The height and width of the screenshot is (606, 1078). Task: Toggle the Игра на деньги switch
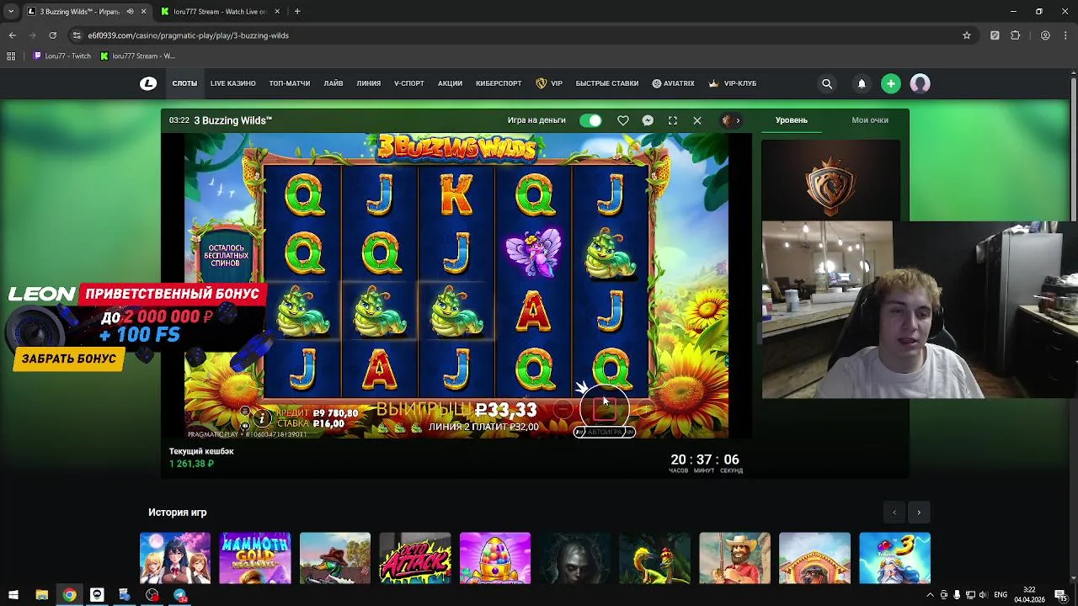coord(591,120)
